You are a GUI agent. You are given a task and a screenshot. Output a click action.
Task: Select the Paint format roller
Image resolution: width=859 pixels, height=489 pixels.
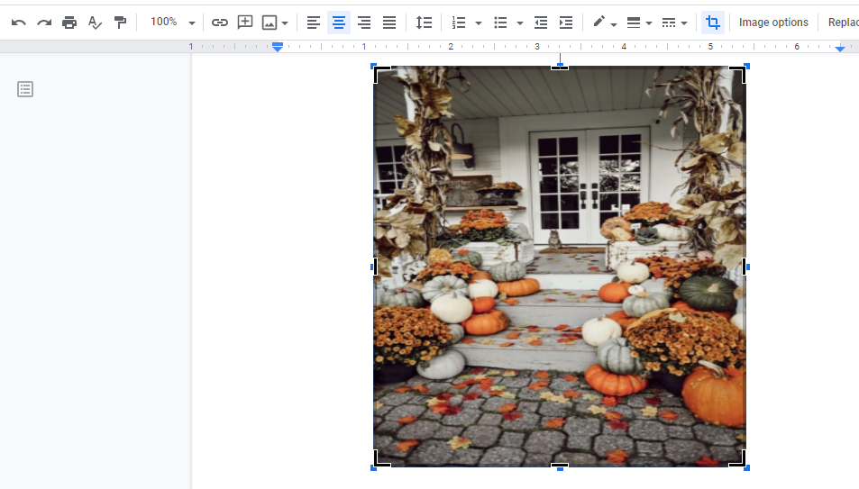pyautogui.click(x=120, y=23)
